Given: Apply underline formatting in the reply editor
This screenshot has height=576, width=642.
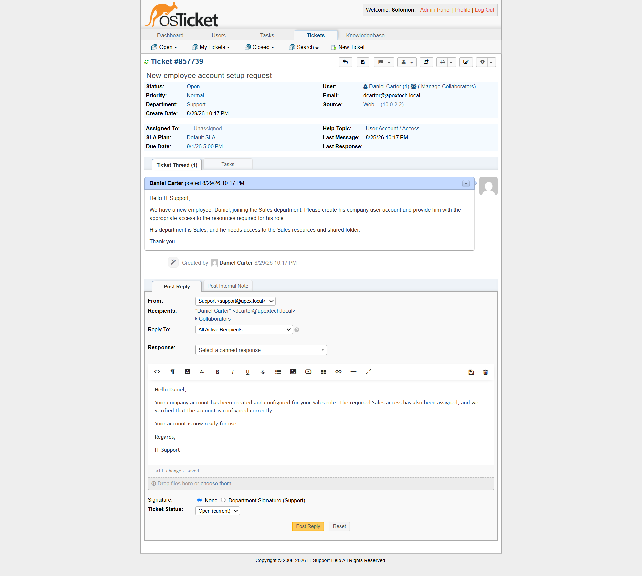Looking at the screenshot, I should (248, 372).
